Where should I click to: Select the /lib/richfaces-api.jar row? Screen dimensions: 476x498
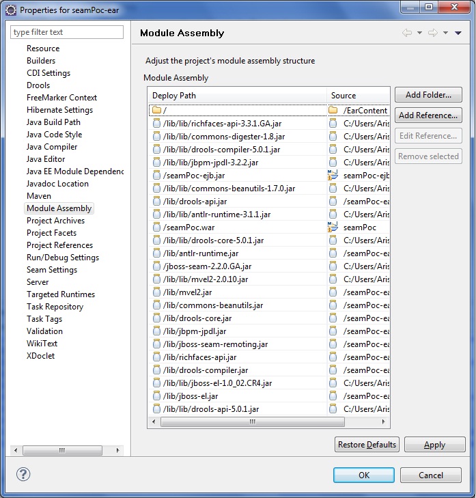[269, 357]
